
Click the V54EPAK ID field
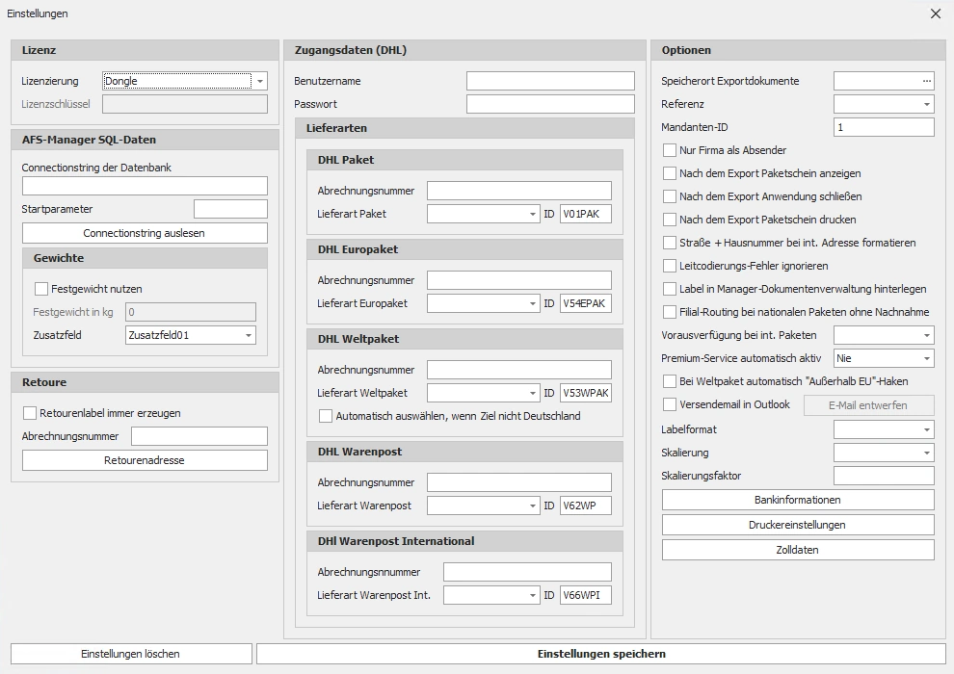click(x=585, y=303)
